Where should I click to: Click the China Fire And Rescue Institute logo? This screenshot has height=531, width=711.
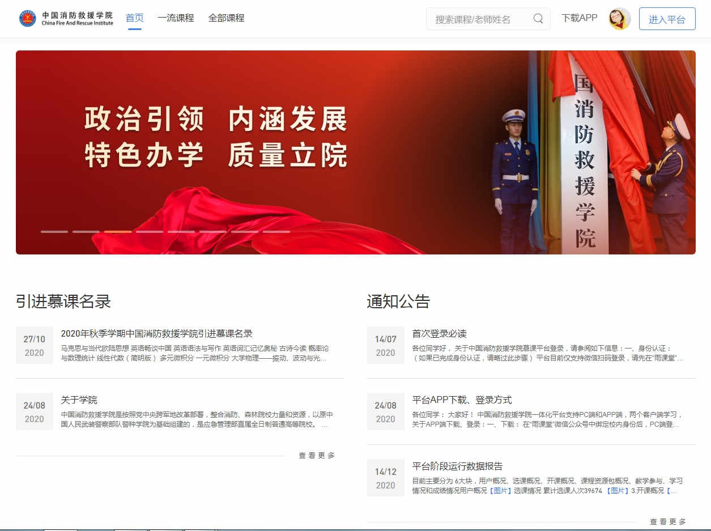[x=66, y=18]
